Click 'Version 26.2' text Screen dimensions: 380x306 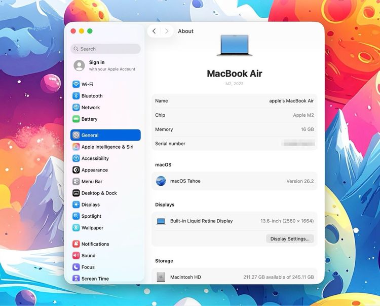point(300,181)
